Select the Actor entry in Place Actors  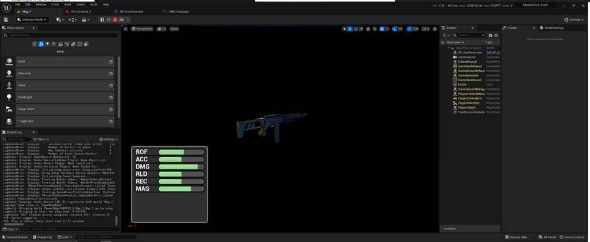[x=59, y=61]
